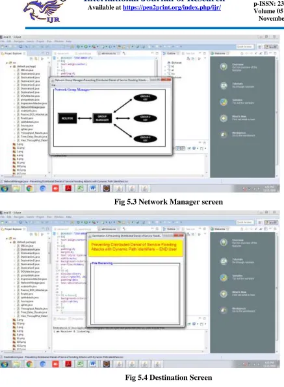The height and width of the screenshot is (387, 284).
Task: Click the GROUP-1 KEY oval
Action: pos(145,98)
